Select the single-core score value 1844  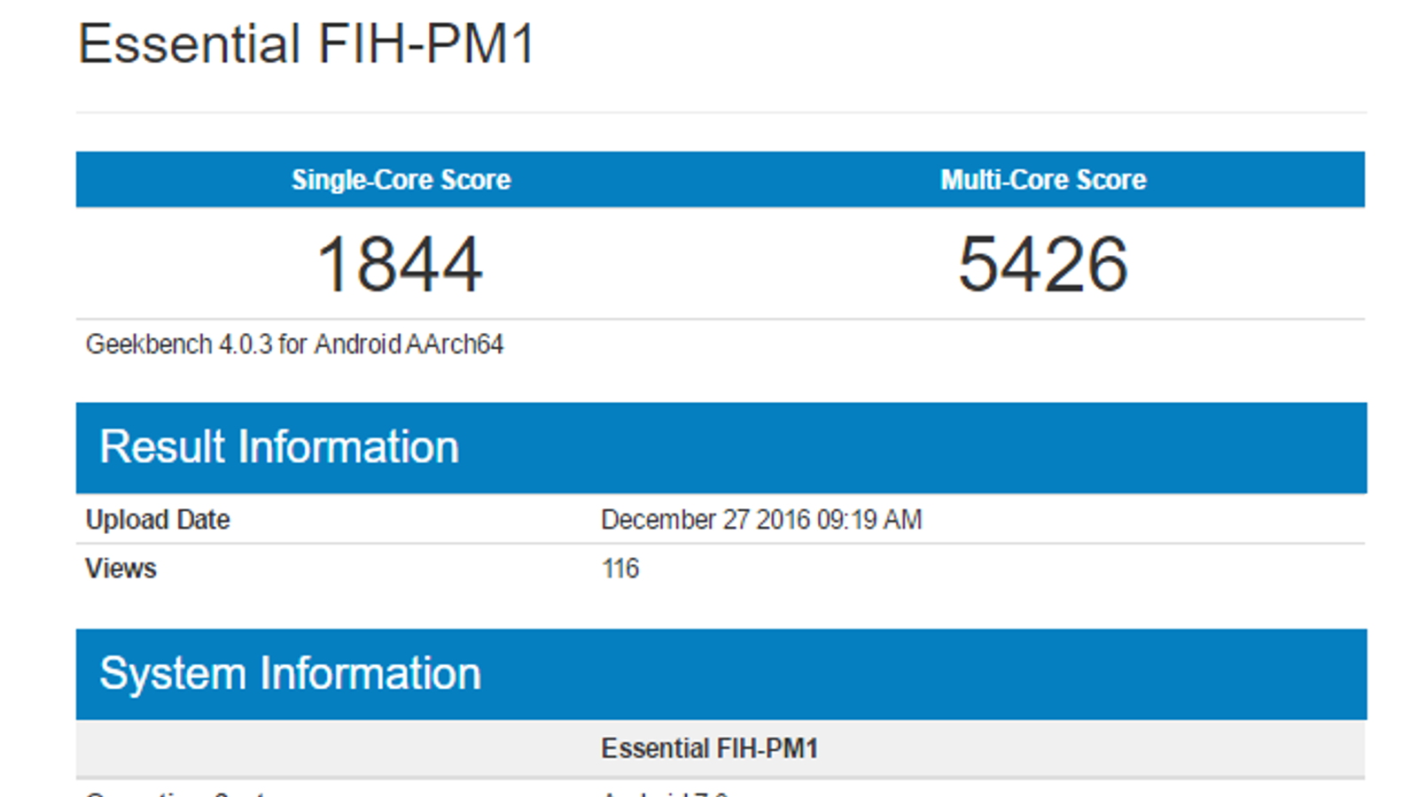point(400,264)
